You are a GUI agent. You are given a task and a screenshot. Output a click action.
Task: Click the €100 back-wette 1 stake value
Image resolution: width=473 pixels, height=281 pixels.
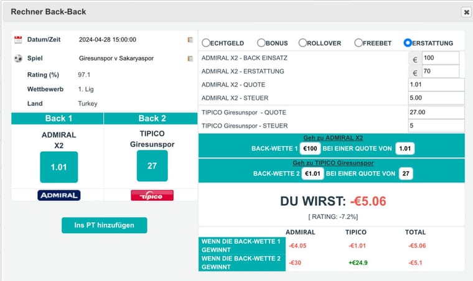tap(310, 149)
